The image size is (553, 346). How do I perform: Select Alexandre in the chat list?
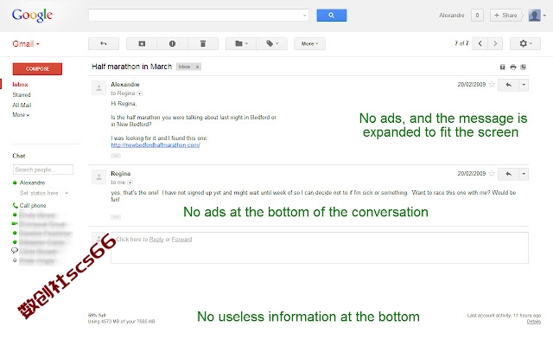tap(32, 183)
